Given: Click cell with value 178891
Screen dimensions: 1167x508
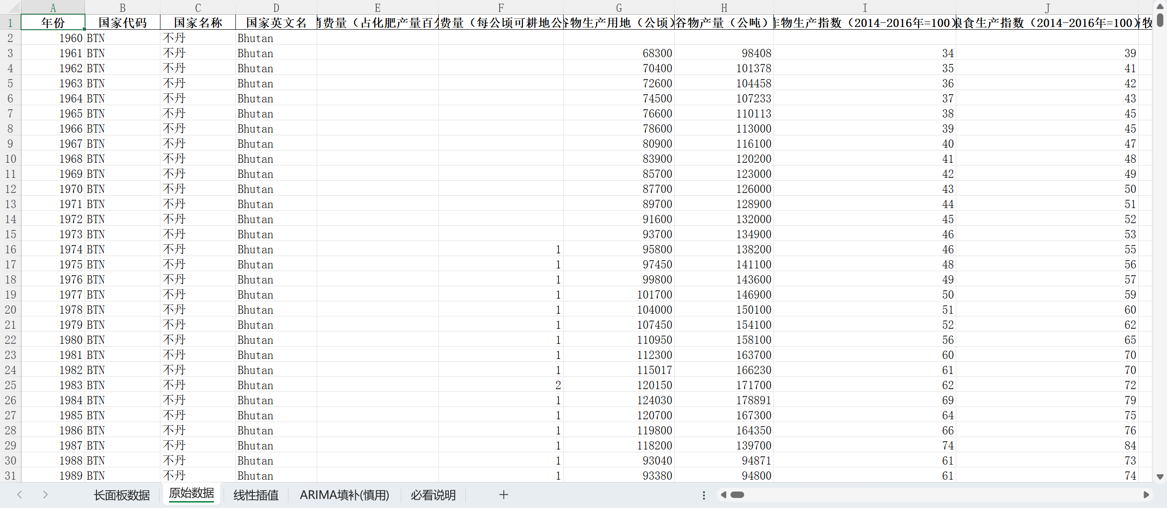Looking at the screenshot, I should (724, 400).
